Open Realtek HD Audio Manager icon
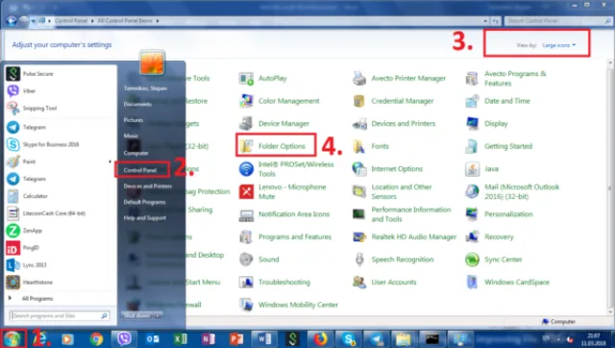 [x=359, y=237]
